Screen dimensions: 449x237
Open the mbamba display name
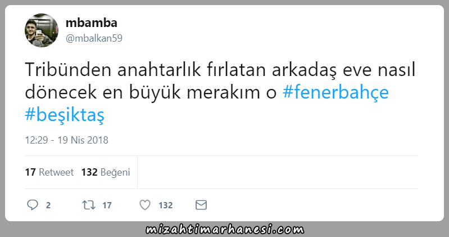pos(92,23)
